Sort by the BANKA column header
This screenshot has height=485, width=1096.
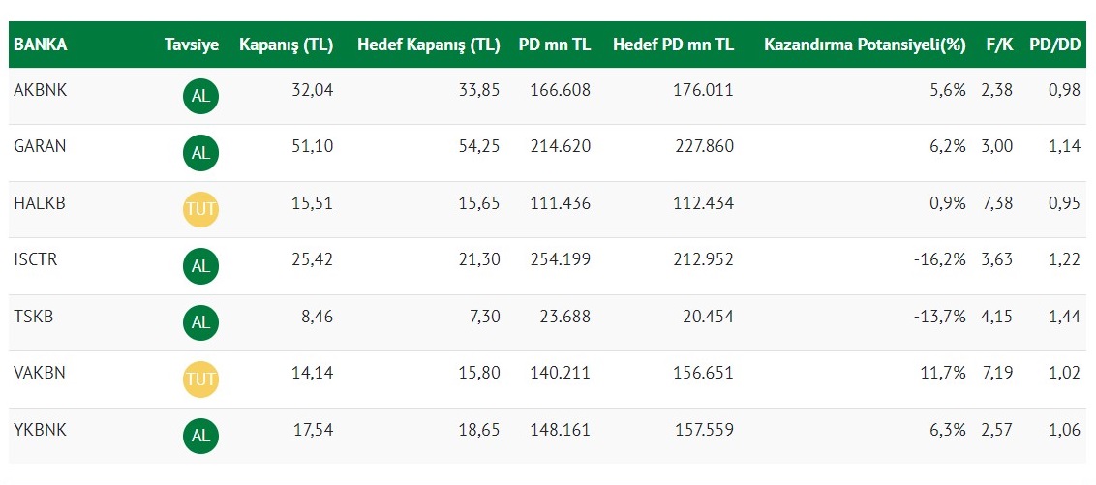(41, 45)
